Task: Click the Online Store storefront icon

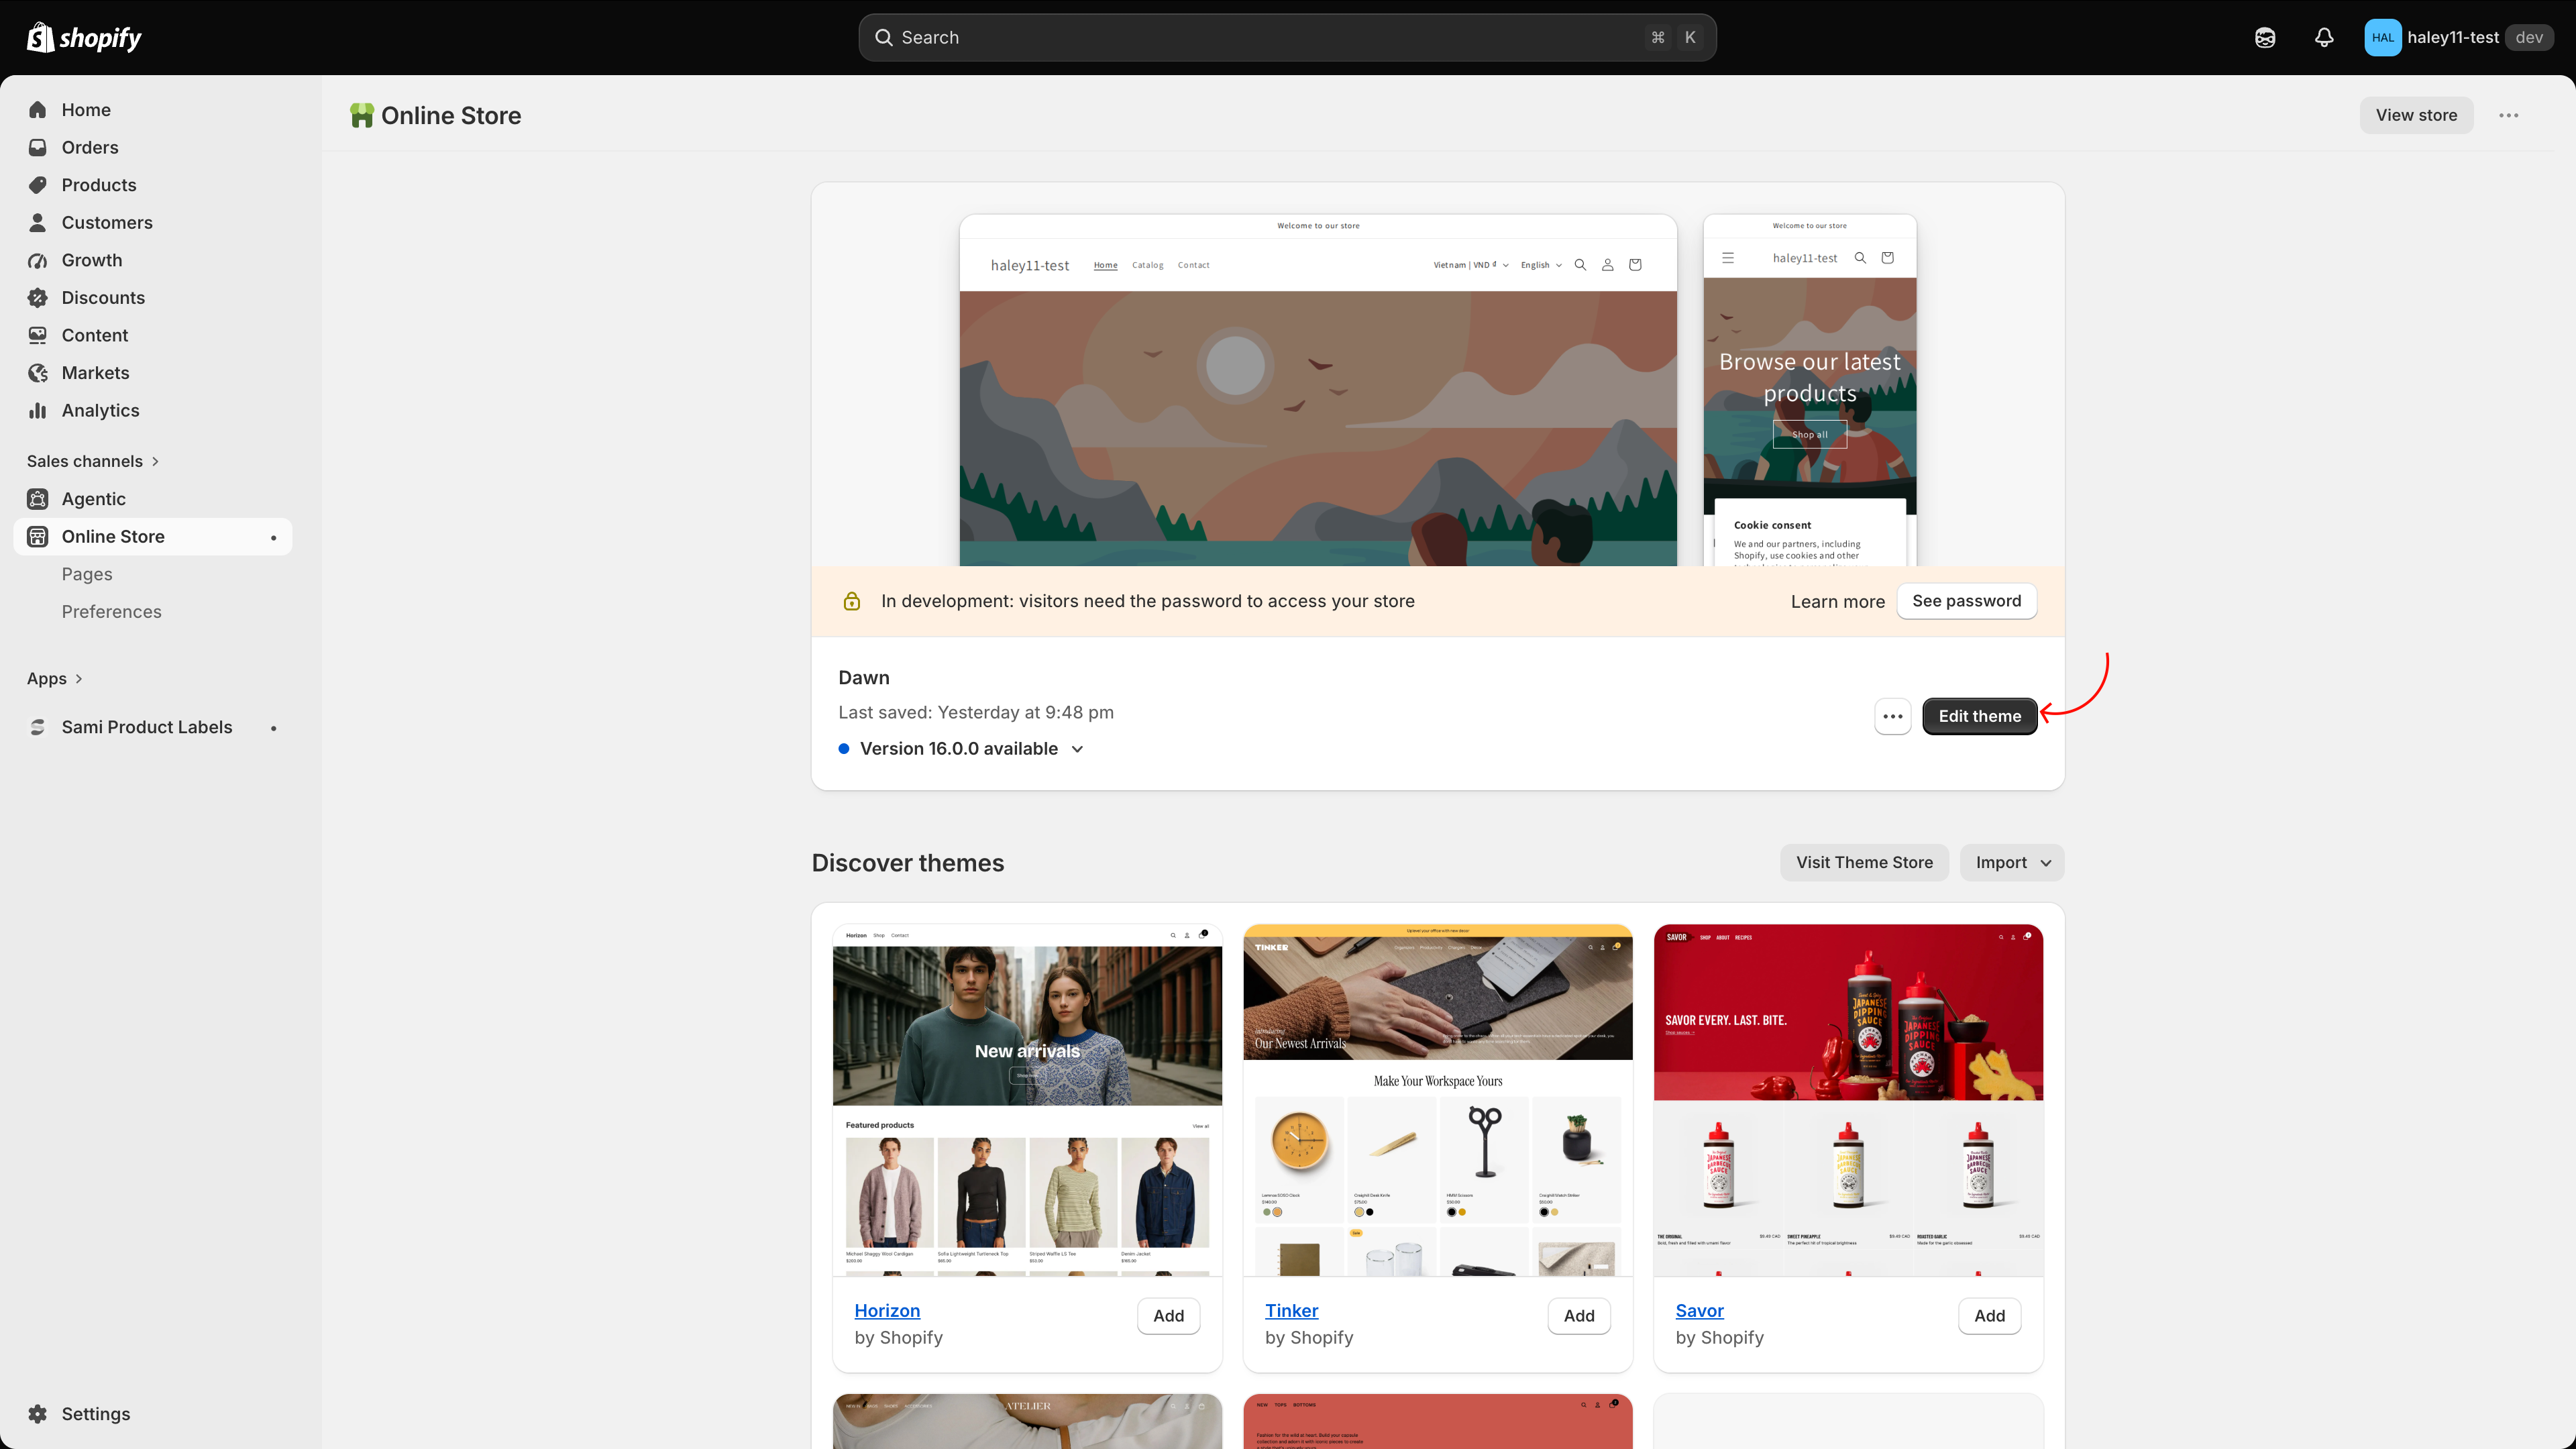Action: click(x=38, y=536)
